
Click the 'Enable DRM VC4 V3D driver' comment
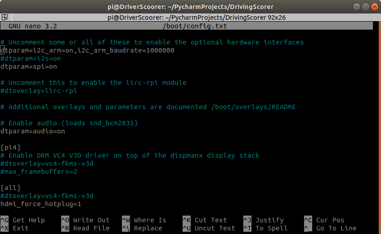[130, 155]
